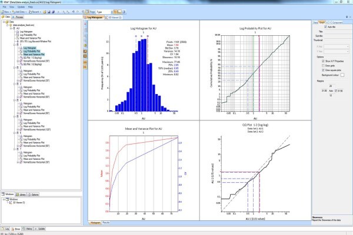
Task: Collapse domain 1 node in the tree
Action: [x=14, y=45]
